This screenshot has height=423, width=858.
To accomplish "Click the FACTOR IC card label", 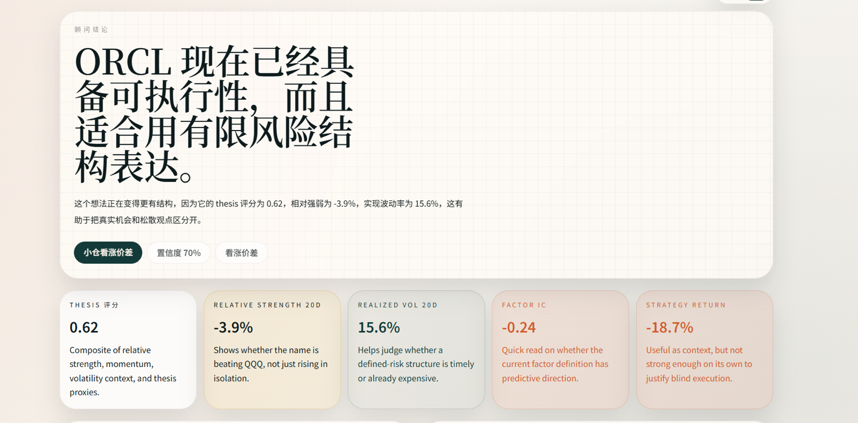I will (524, 305).
